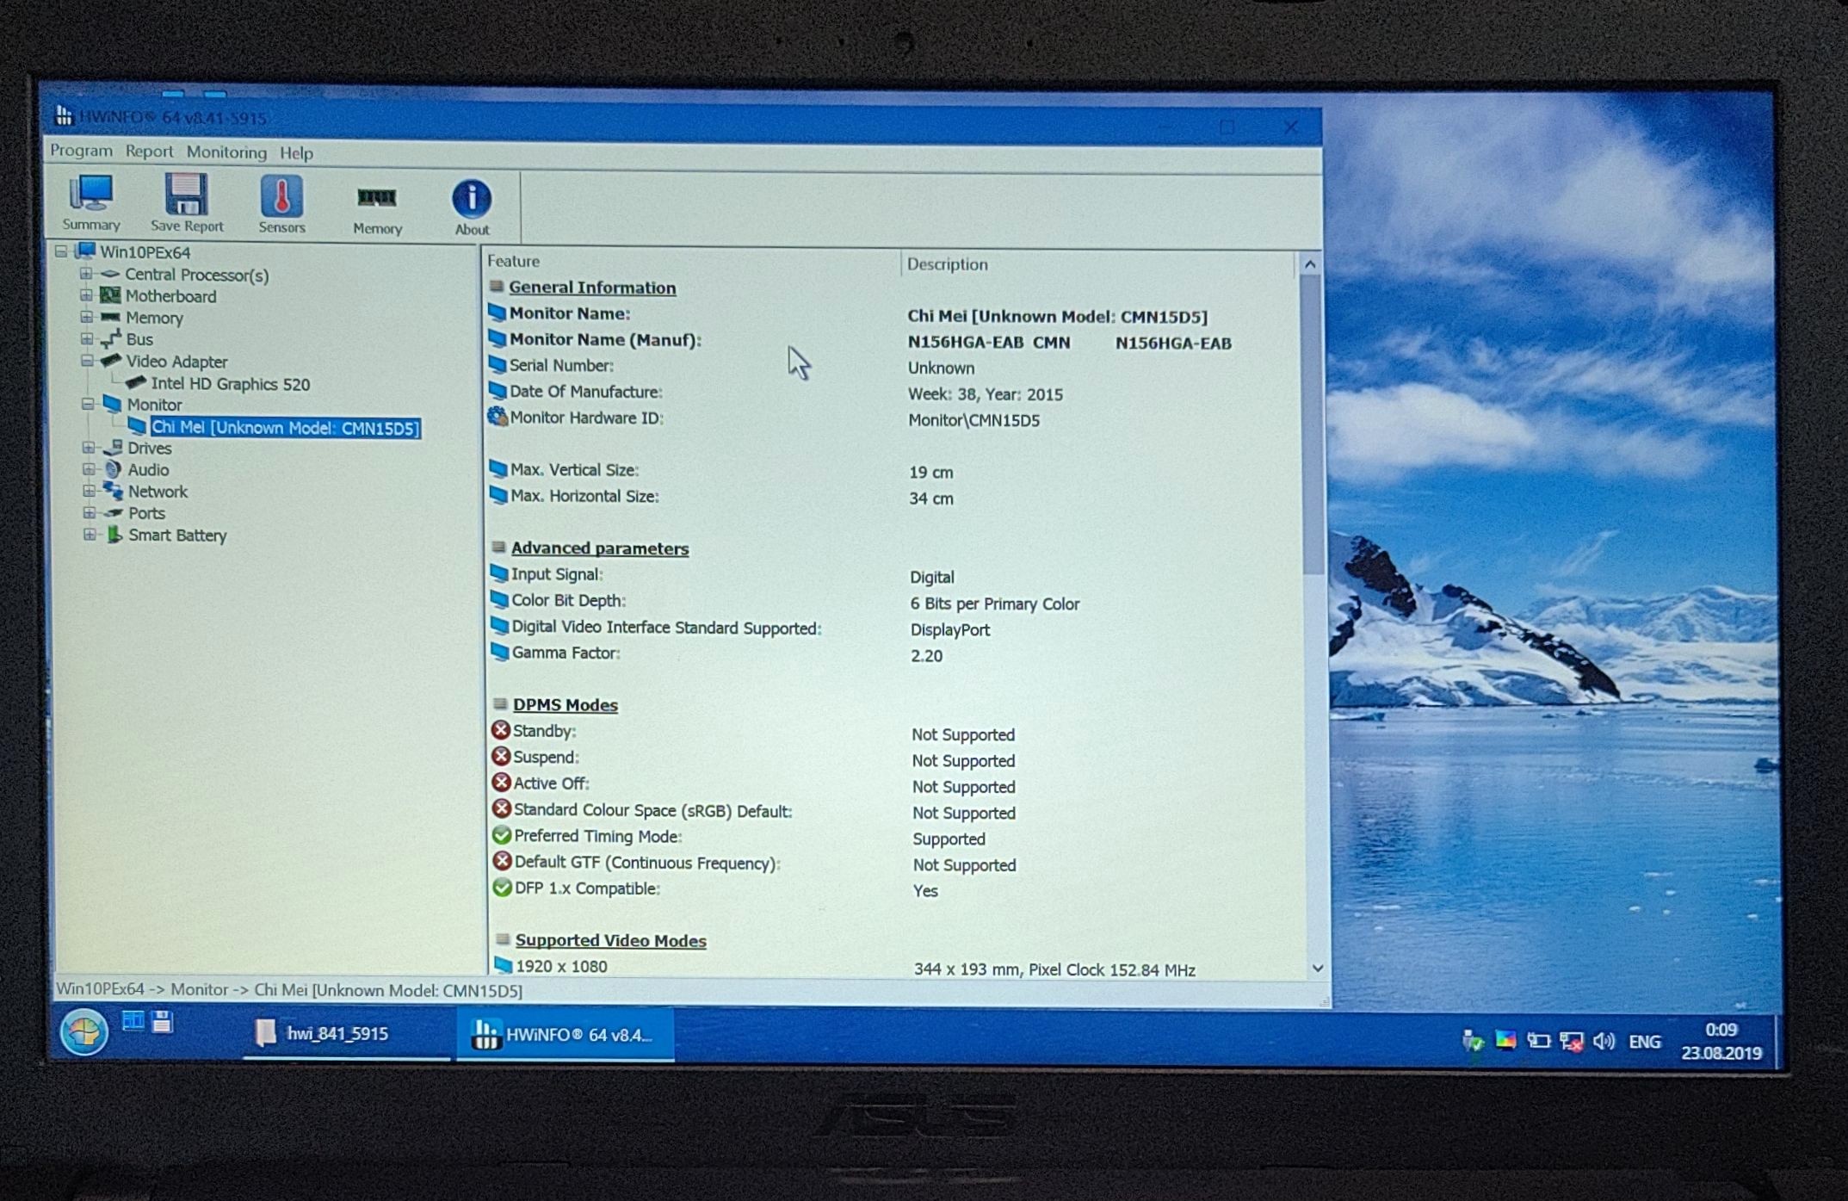Select the Bus tree item
The height and width of the screenshot is (1201, 1848).
coord(139,339)
